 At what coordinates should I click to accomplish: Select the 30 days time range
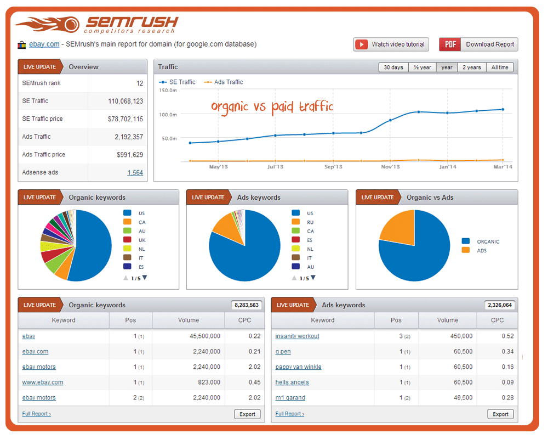(393, 67)
